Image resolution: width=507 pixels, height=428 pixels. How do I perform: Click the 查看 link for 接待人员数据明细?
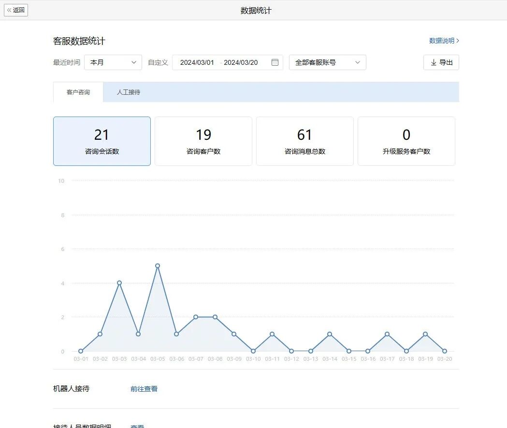137,426
